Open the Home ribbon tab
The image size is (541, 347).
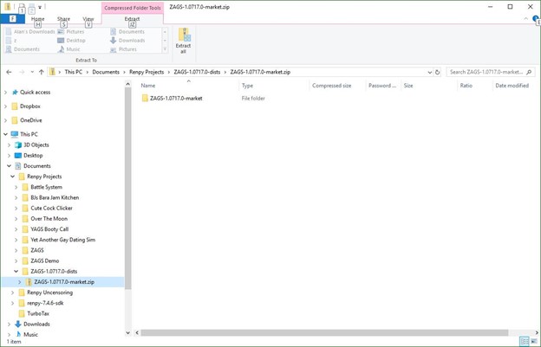37,19
